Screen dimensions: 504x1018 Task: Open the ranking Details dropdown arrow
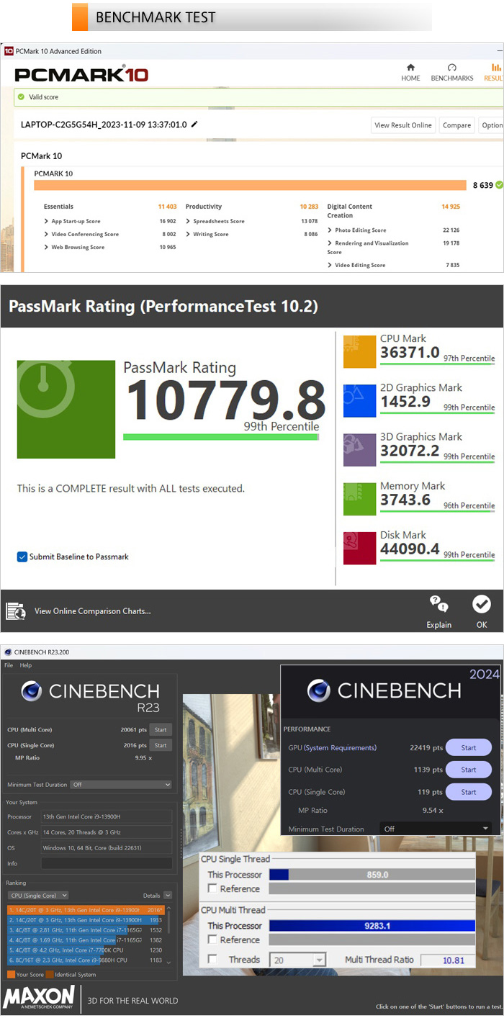click(x=168, y=896)
